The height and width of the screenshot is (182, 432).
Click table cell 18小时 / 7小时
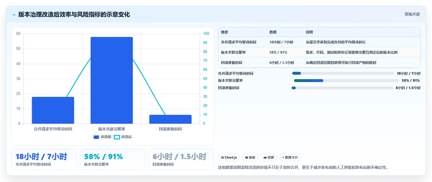(281, 42)
